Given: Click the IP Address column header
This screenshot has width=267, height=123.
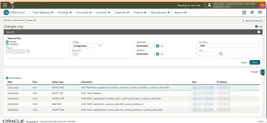Looking at the screenshot, I should point(222,82).
